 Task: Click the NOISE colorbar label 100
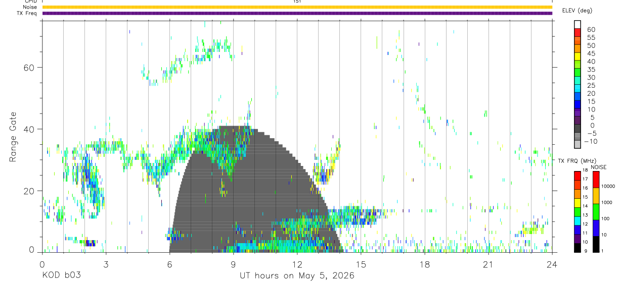(x=605, y=218)
